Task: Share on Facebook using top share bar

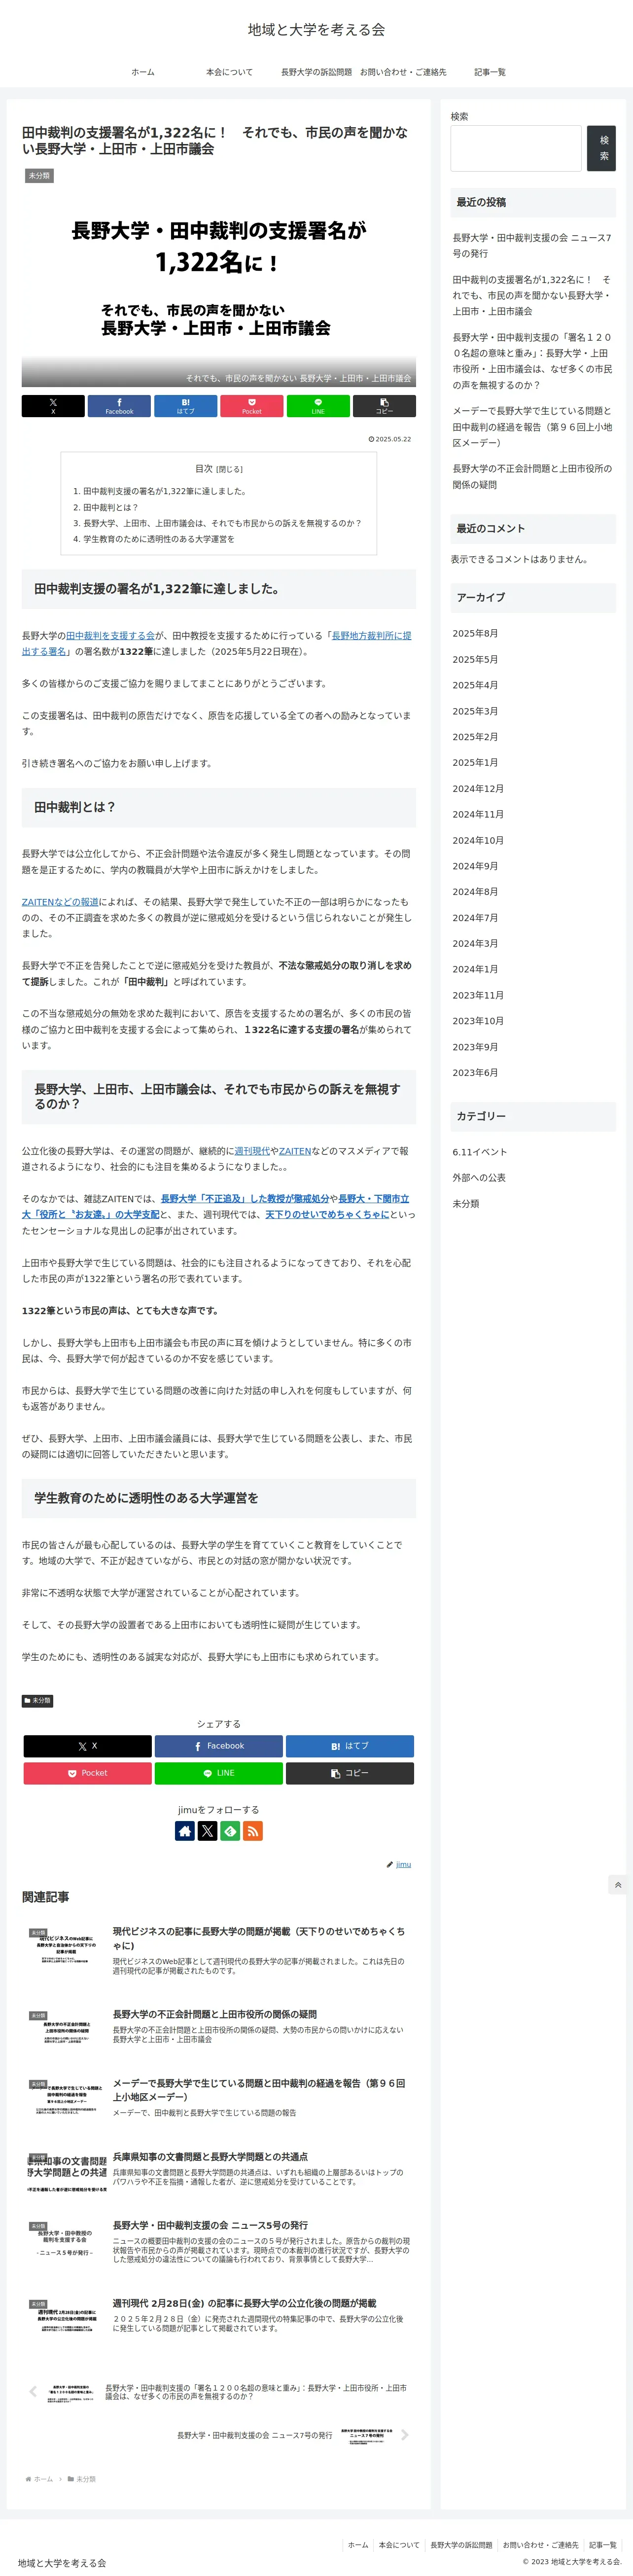Action: click(119, 406)
